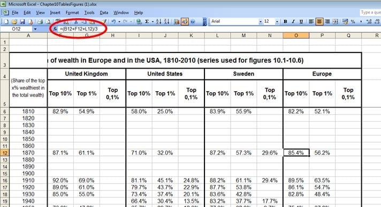Align cell contents right

[327, 21]
